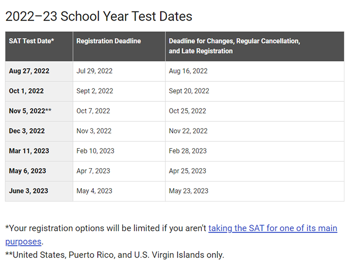Click the late registration deadline column header

[x=234, y=46]
